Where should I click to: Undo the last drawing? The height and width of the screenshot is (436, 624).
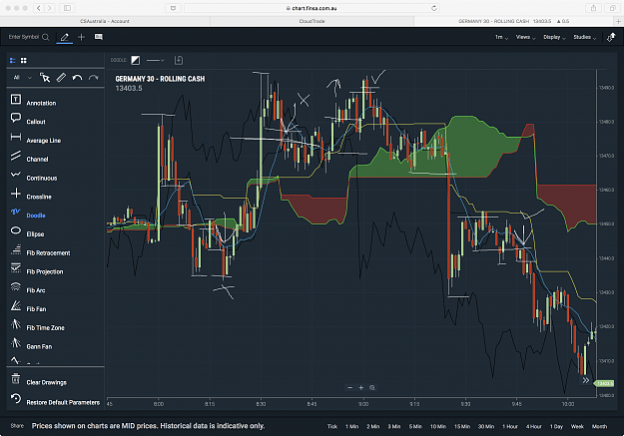coord(77,78)
